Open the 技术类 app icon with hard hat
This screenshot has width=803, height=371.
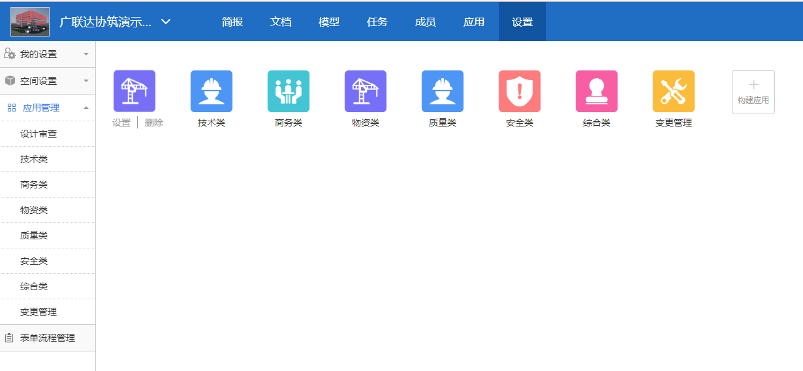point(211,91)
